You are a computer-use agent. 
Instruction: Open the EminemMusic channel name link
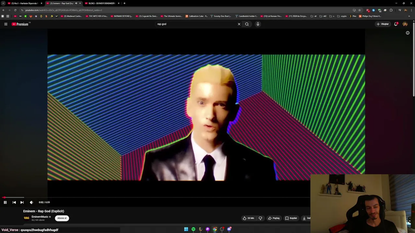click(x=40, y=217)
